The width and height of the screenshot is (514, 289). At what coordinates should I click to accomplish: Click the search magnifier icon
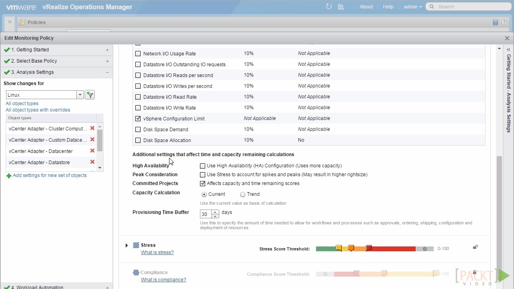click(x=432, y=7)
